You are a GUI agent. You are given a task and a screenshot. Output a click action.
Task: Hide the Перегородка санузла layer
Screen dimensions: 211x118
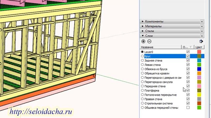click(188, 82)
